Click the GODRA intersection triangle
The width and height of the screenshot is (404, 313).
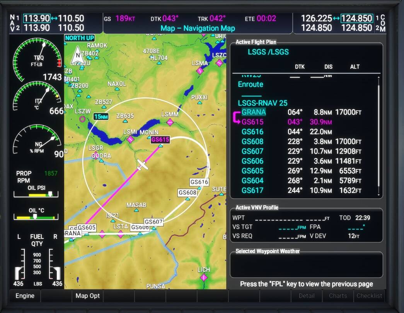(102, 161)
